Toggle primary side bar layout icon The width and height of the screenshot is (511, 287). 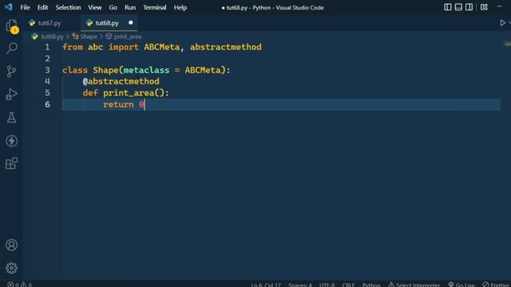pos(448,7)
